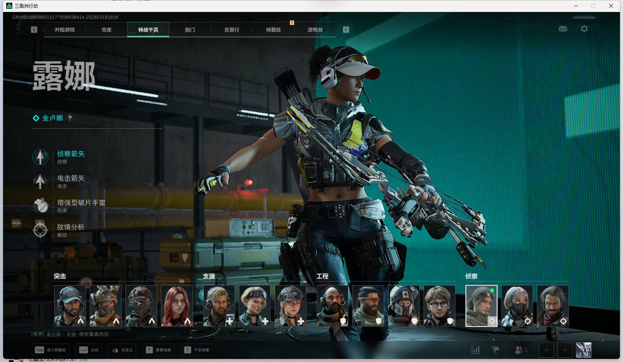Select the 敌情分析 passive skill icon
623x362 pixels.
[x=40, y=230]
